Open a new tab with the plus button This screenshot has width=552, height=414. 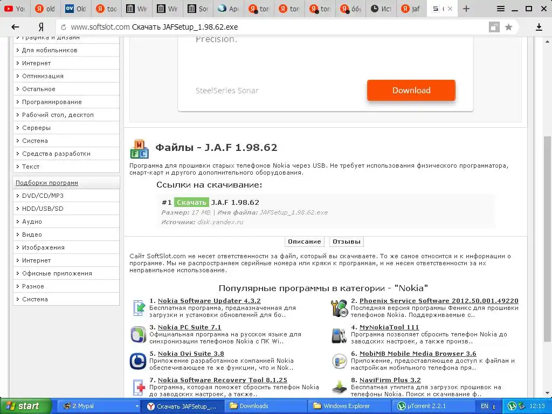click(x=466, y=9)
